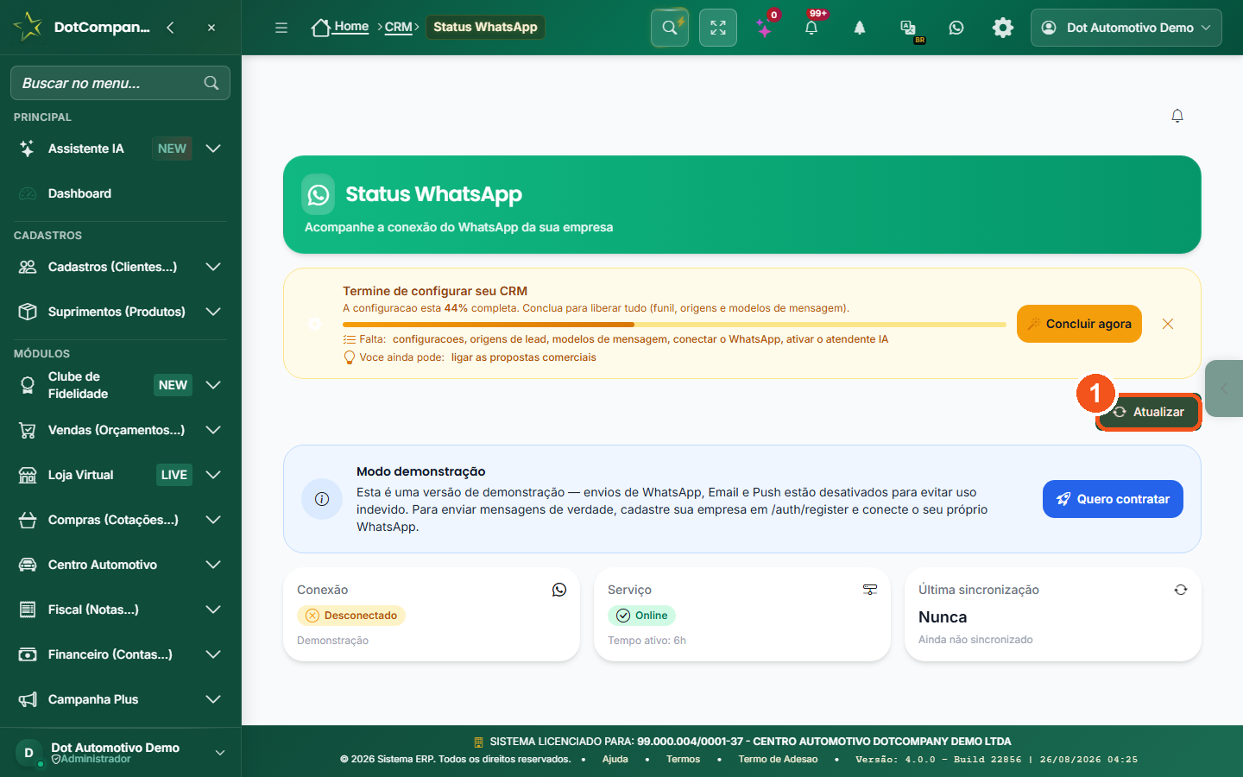Click sync icon in Última sincronização card

click(1181, 590)
